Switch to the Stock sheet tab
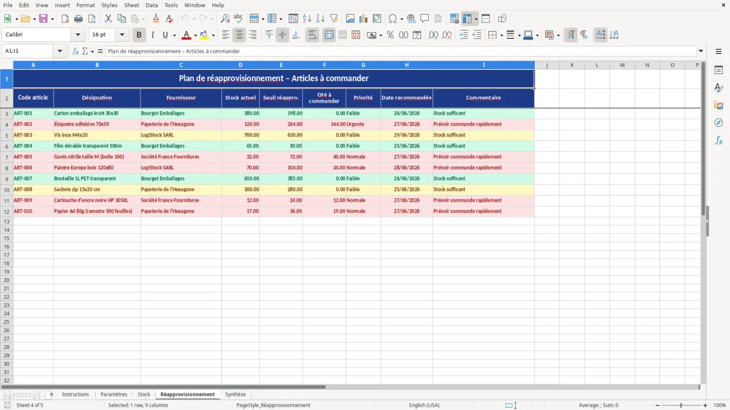The image size is (730, 410). click(144, 395)
